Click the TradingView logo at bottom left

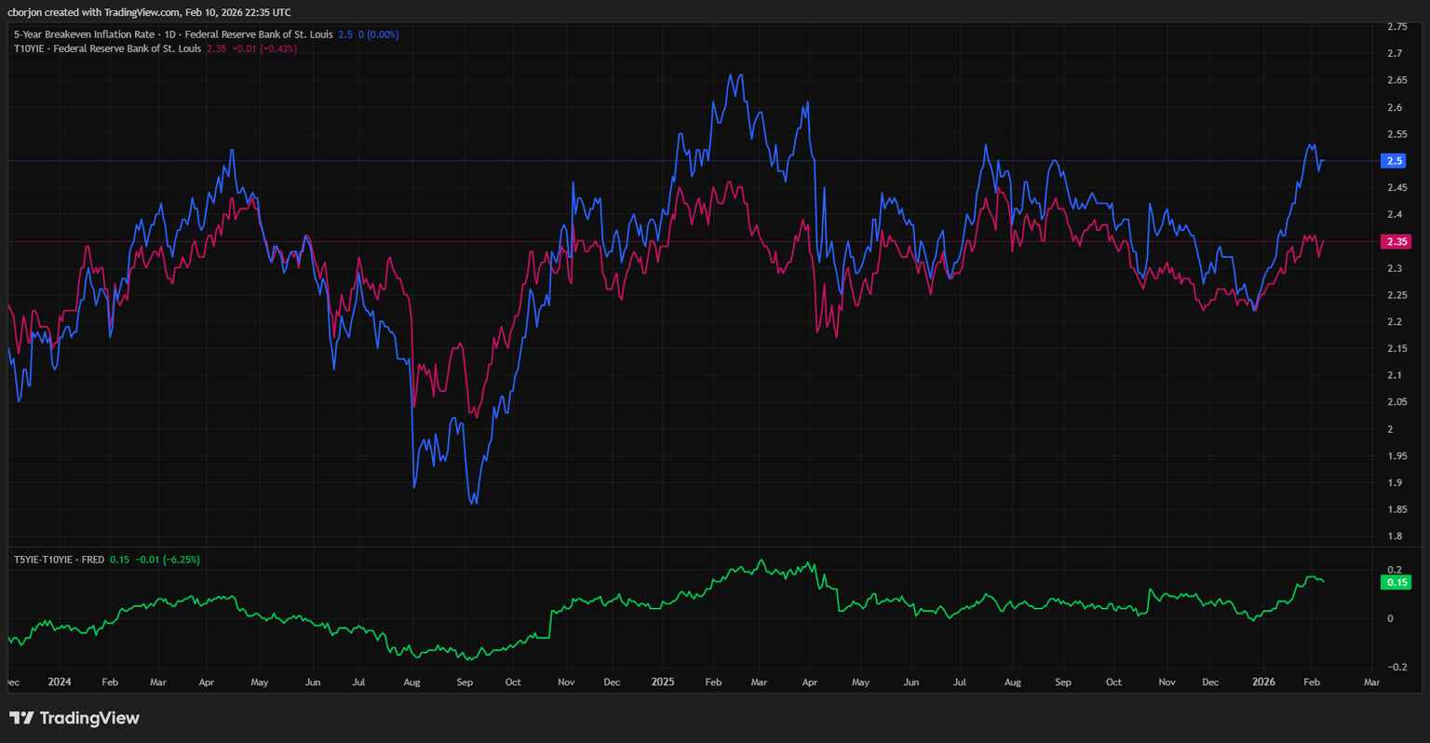74,718
